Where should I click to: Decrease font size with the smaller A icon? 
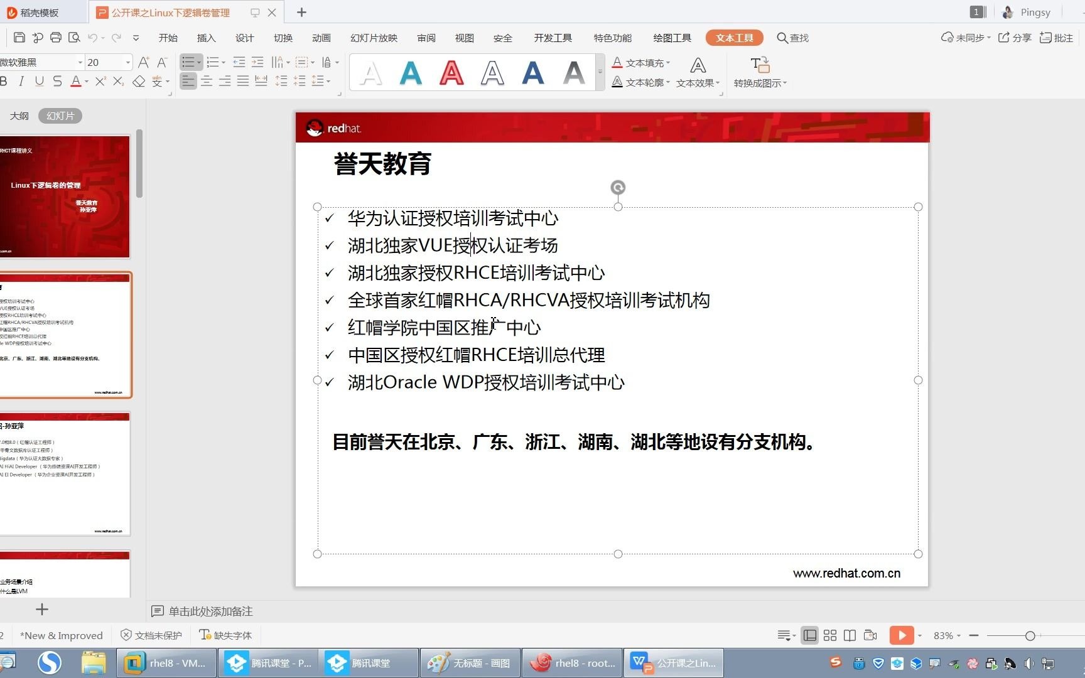(x=162, y=62)
